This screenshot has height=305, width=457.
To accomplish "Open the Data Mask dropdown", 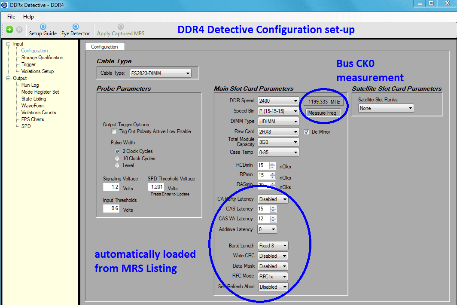I will [273, 266].
